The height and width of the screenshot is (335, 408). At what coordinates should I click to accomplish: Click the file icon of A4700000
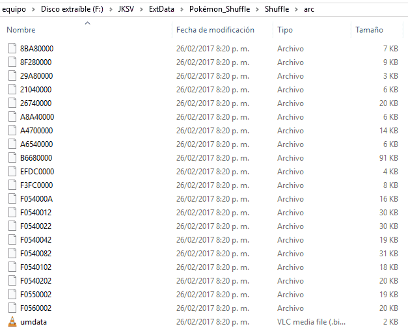[x=12, y=130]
